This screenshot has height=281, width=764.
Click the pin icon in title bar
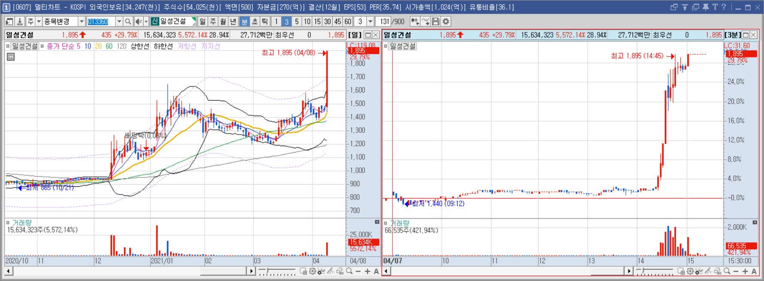click(x=706, y=7)
